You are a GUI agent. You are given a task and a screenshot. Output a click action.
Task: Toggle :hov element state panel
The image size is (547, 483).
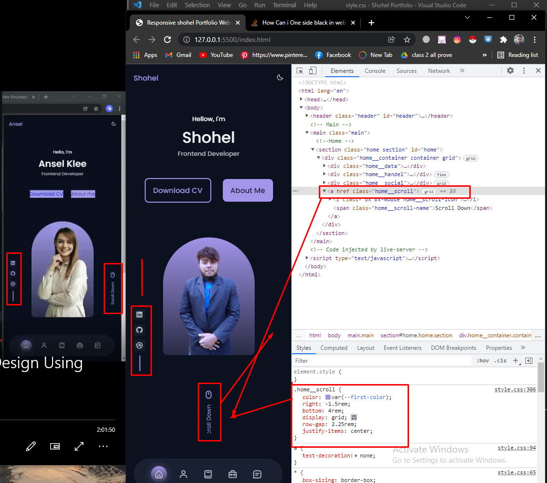point(483,360)
